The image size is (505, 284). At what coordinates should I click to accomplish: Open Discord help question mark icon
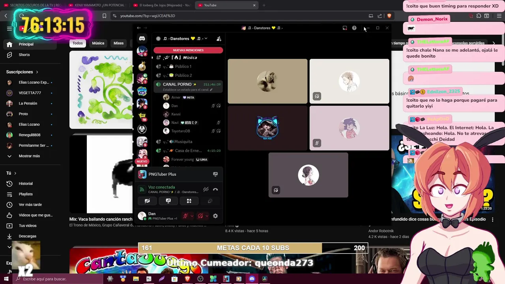[x=354, y=28]
